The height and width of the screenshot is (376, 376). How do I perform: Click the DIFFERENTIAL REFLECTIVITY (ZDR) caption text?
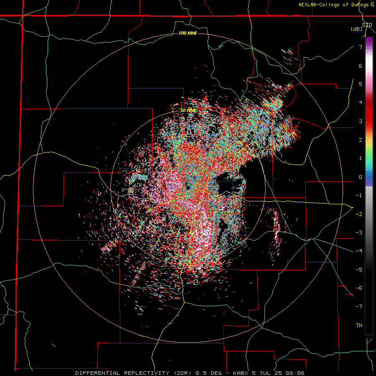134,373
